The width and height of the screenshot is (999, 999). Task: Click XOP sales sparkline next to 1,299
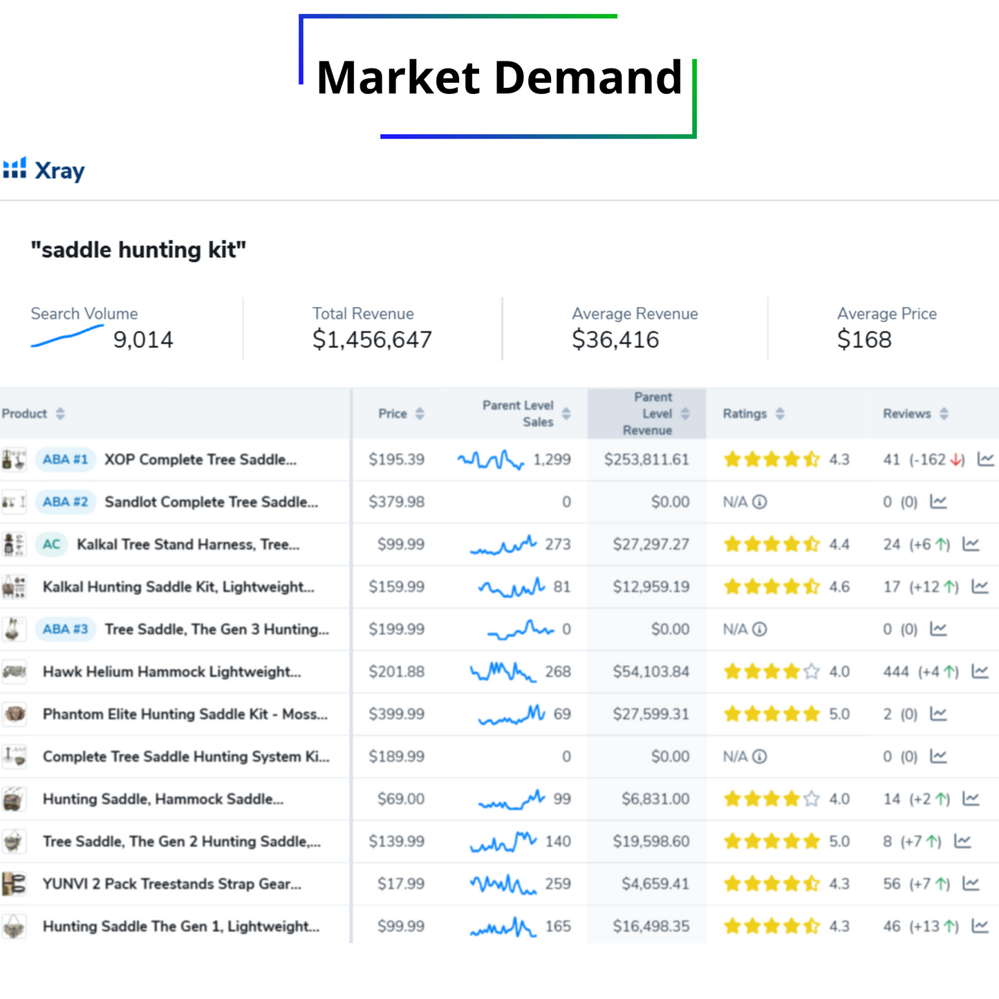(491, 460)
